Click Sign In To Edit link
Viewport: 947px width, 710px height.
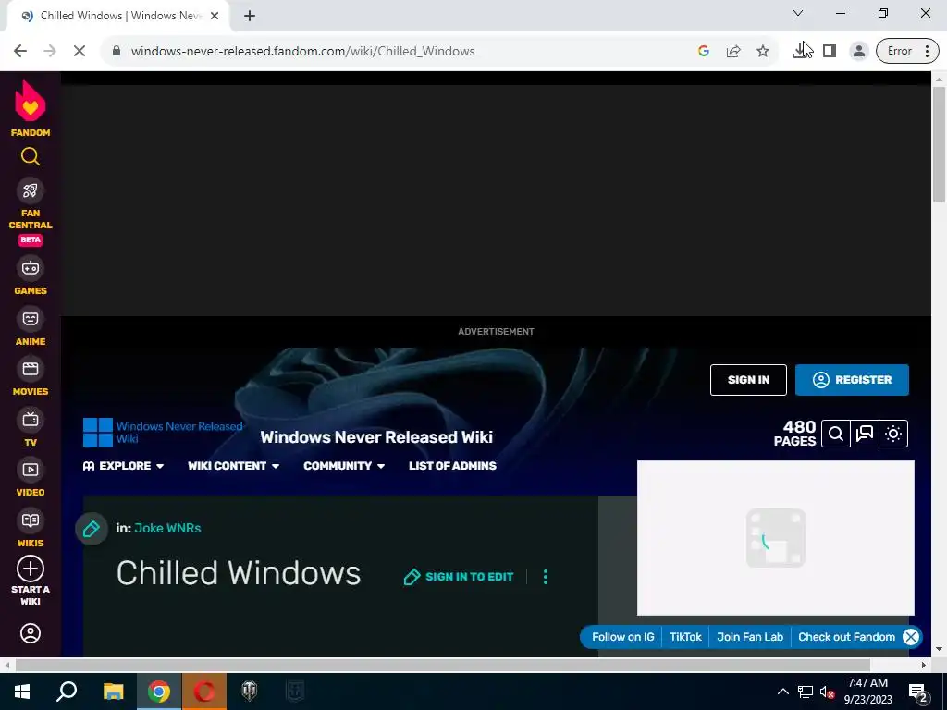coord(459,577)
